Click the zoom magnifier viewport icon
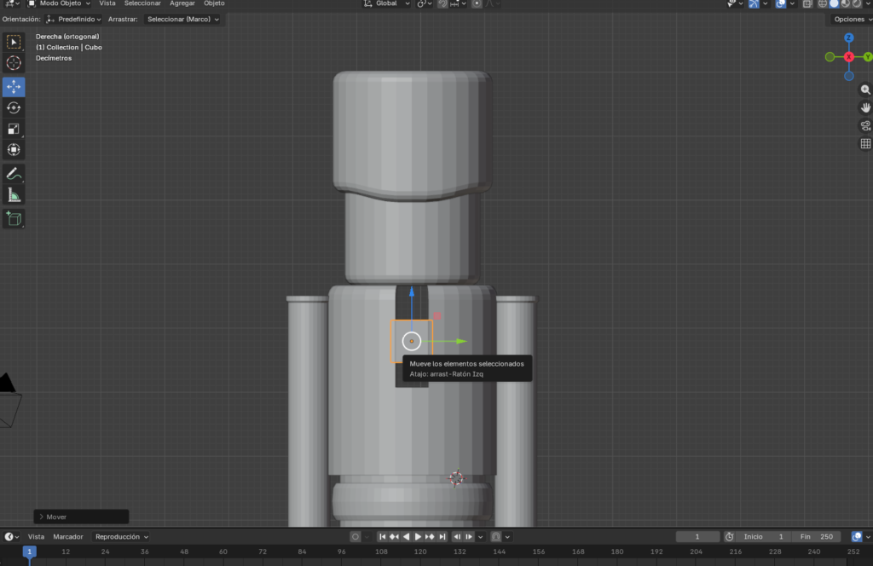Viewport: 873px width, 566px height. coord(865,90)
